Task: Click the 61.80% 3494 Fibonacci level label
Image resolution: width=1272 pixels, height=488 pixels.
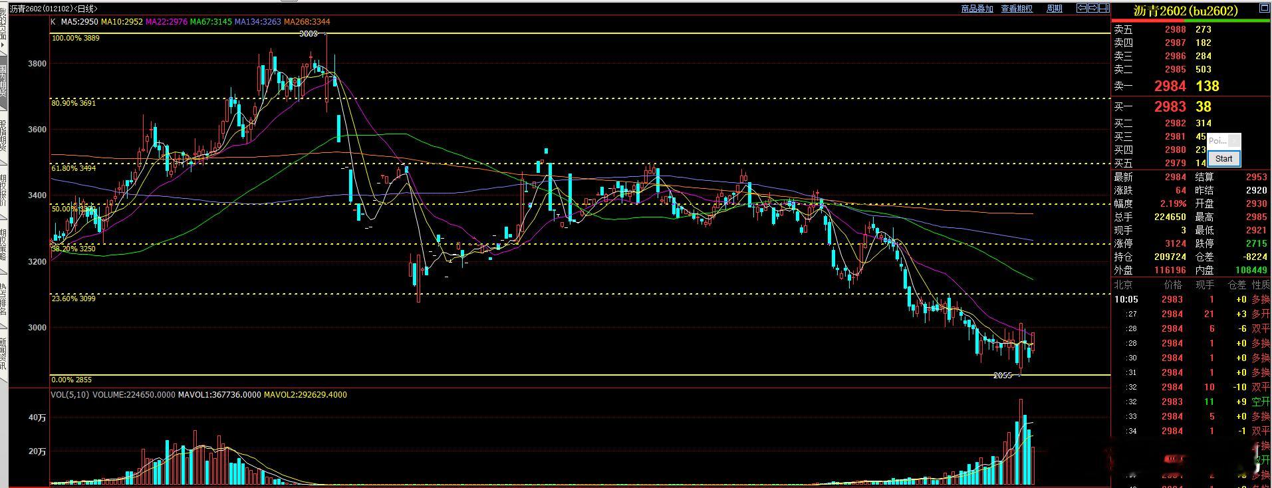Action: point(74,169)
